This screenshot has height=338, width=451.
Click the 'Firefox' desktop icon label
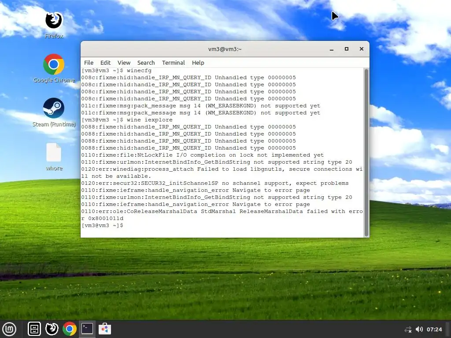click(x=54, y=36)
